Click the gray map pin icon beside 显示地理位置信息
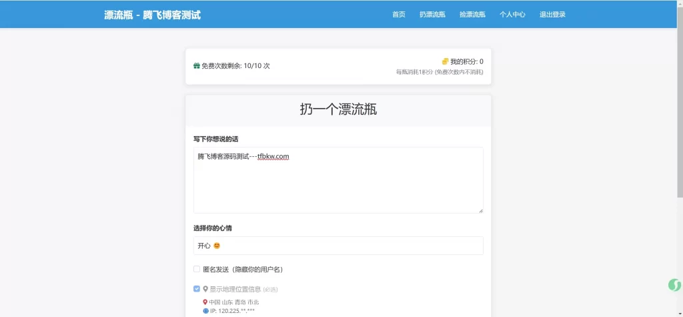The image size is (683, 317). (x=205, y=289)
